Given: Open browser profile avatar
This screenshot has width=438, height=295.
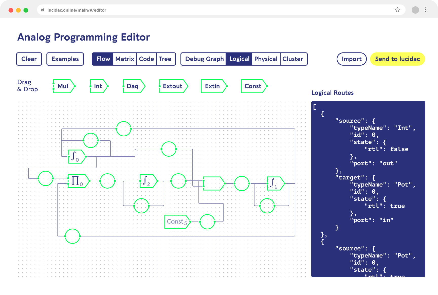Looking at the screenshot, I should [415, 10].
